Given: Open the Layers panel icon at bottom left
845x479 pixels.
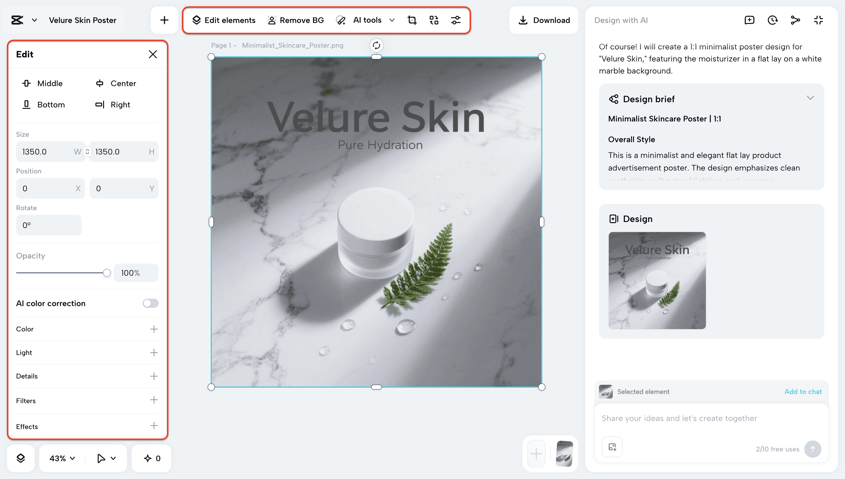Looking at the screenshot, I should pyautogui.click(x=20, y=458).
